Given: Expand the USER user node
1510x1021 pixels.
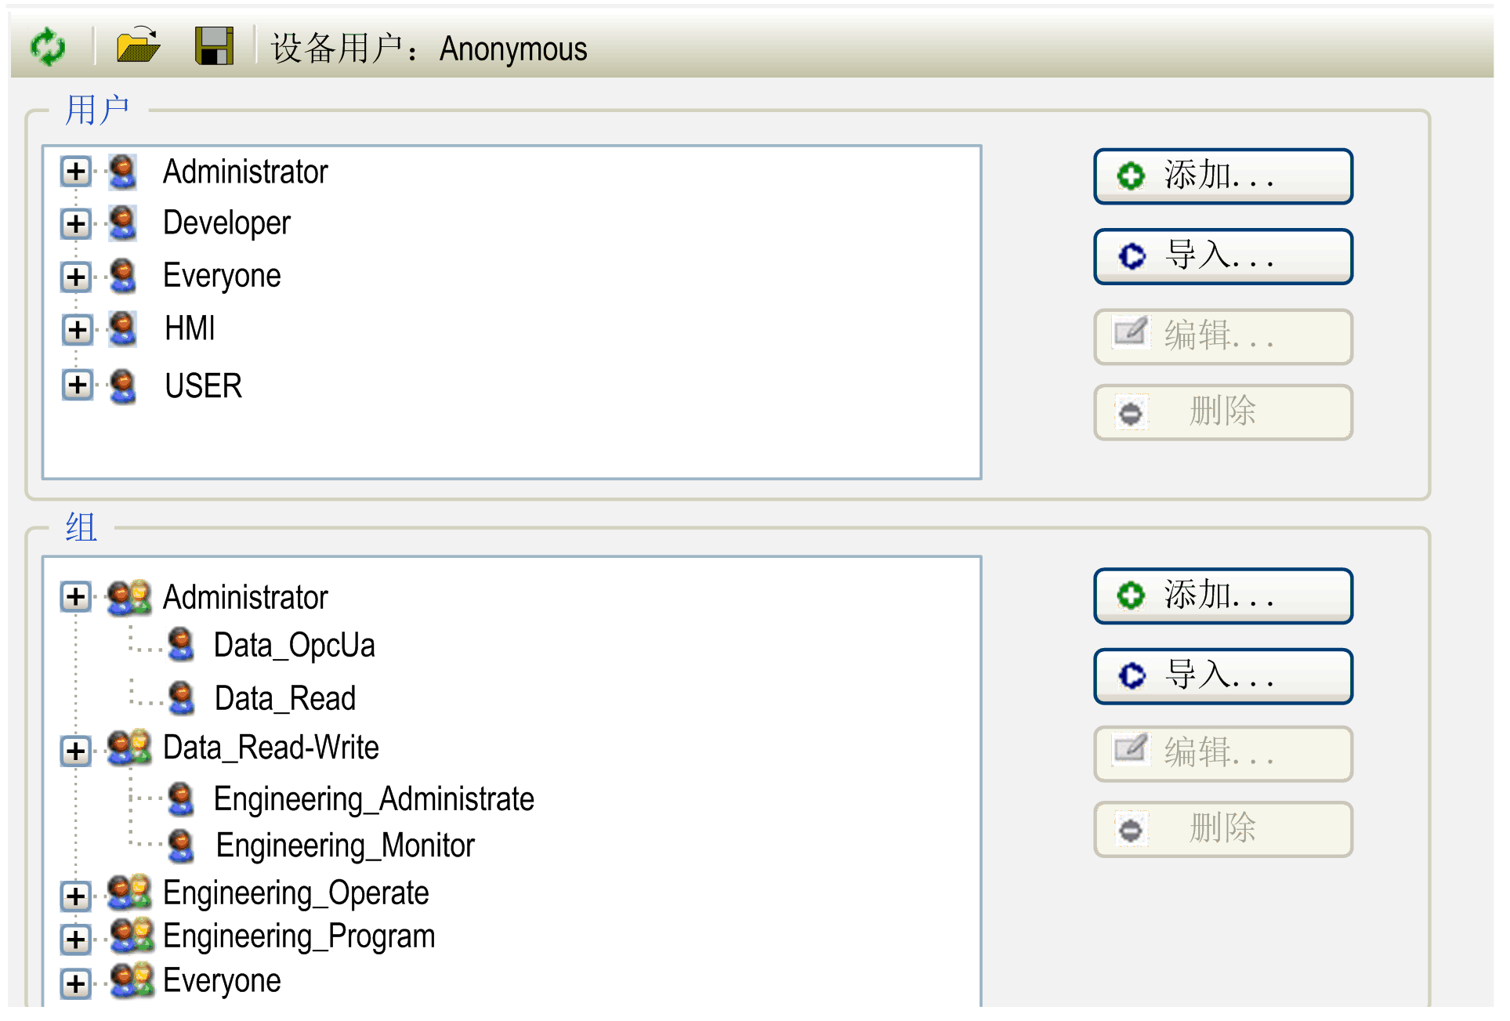Looking at the screenshot, I should 77,385.
